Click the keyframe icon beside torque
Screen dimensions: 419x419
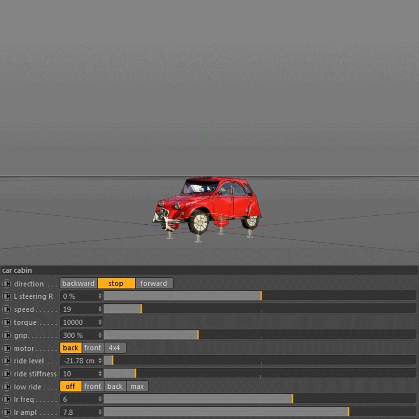pyautogui.click(x=7, y=322)
